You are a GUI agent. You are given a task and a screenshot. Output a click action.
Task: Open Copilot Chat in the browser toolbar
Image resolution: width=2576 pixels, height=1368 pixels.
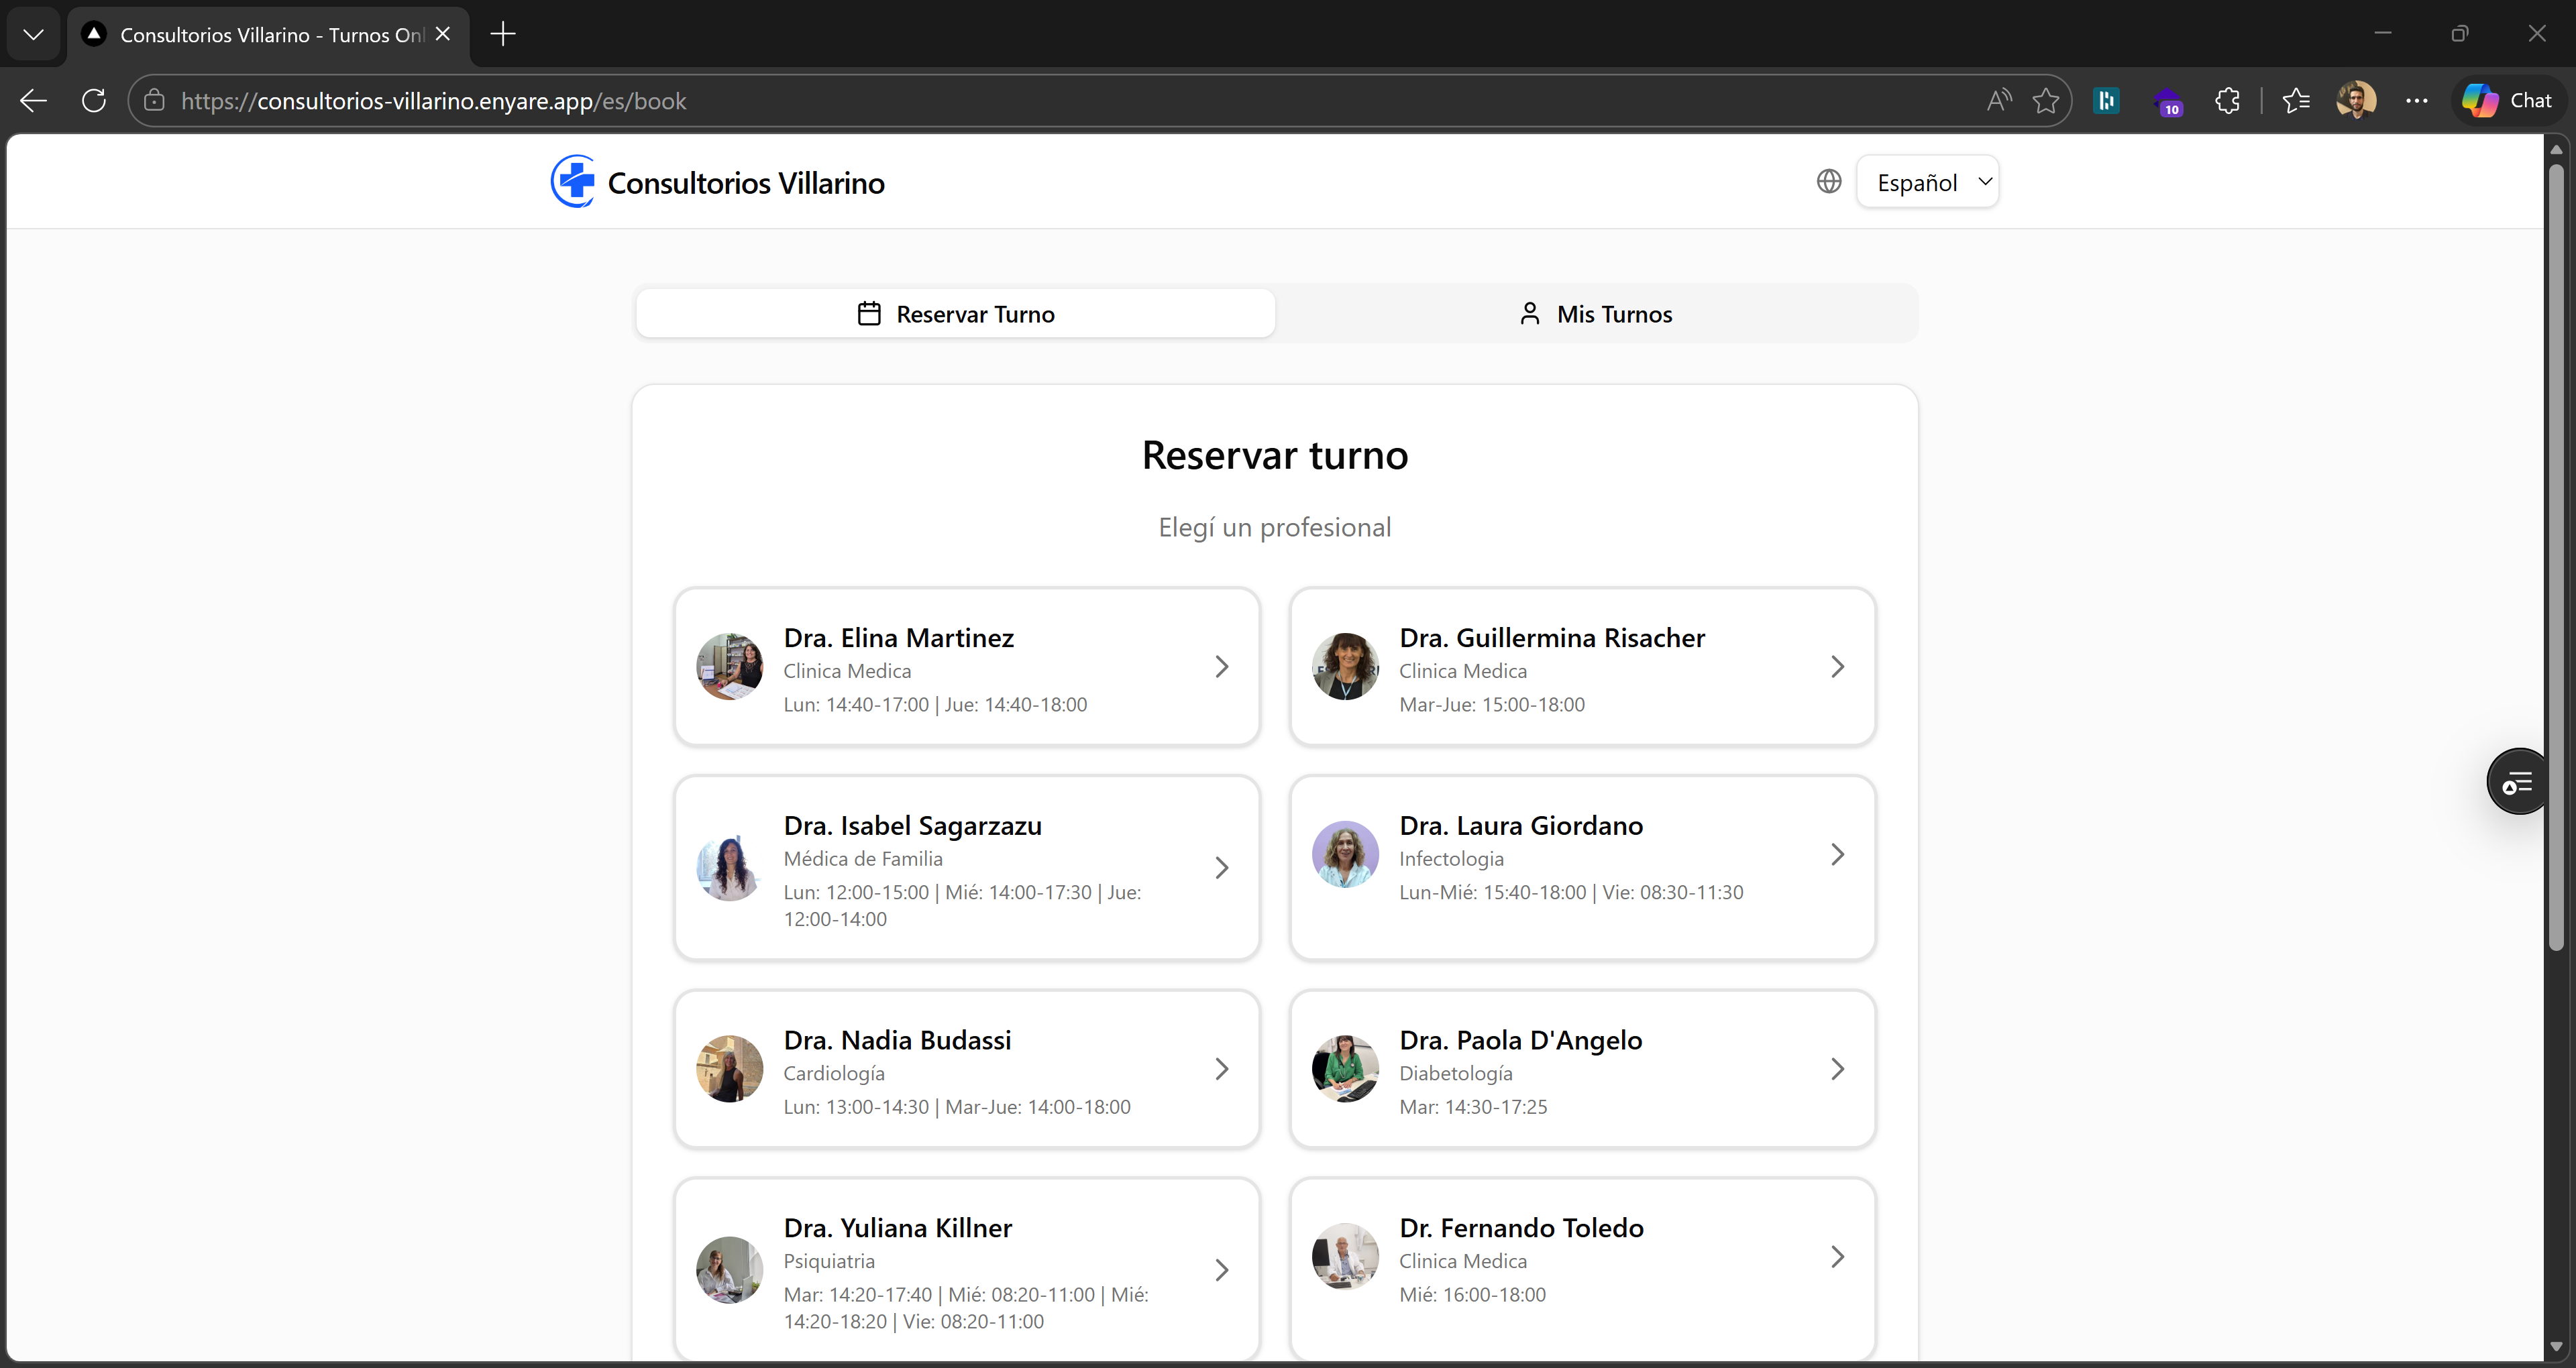coord(2506,99)
